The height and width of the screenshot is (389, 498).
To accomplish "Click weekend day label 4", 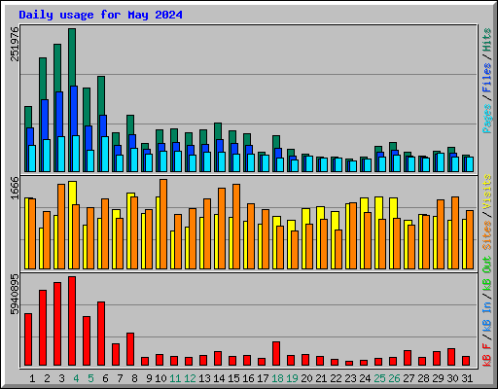I will (76, 378).
